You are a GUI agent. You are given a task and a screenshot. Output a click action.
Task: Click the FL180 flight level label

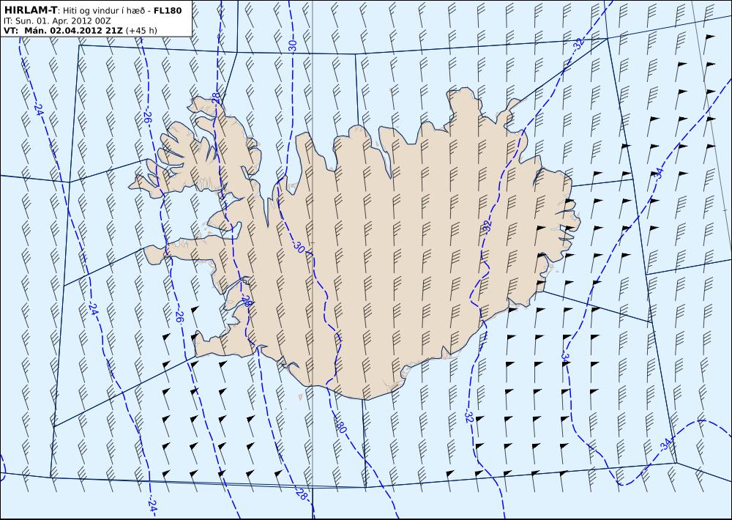click(168, 10)
